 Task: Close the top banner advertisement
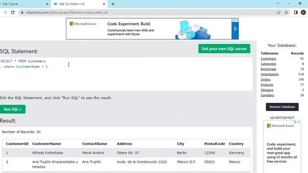pos(237,20)
